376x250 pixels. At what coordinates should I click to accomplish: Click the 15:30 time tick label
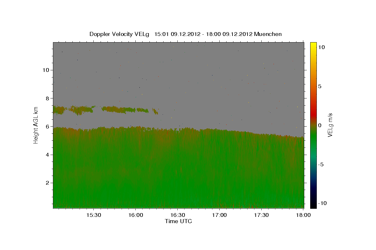tap(93, 215)
